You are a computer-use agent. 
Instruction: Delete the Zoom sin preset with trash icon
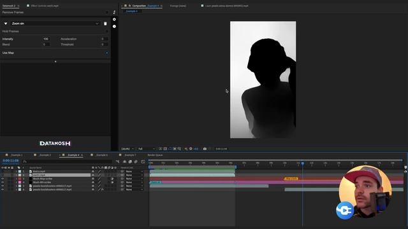[x=105, y=24]
